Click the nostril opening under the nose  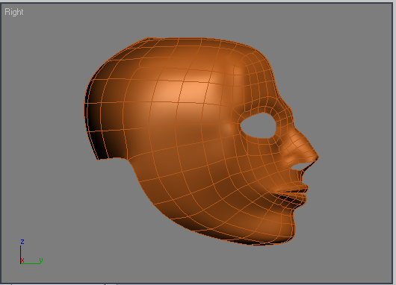tap(300, 167)
